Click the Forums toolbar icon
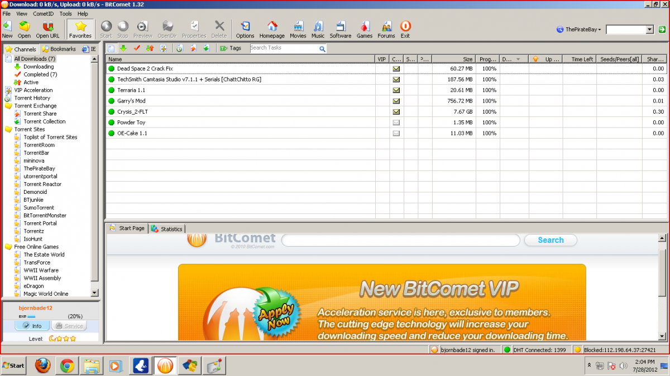The image size is (670, 376). coord(386,30)
